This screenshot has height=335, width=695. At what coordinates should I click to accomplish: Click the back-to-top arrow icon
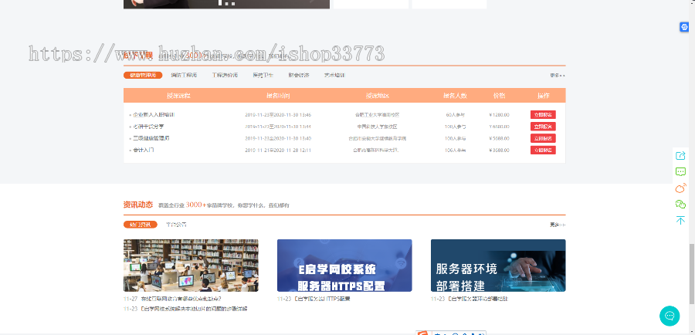pos(680,220)
